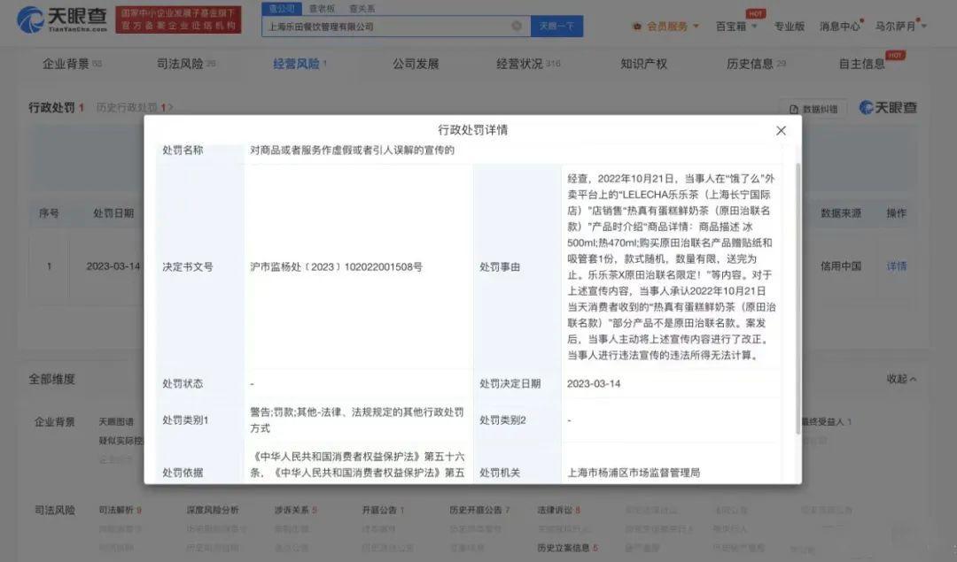
Task: Click the 信用中国 data source cell
Action: click(x=840, y=266)
